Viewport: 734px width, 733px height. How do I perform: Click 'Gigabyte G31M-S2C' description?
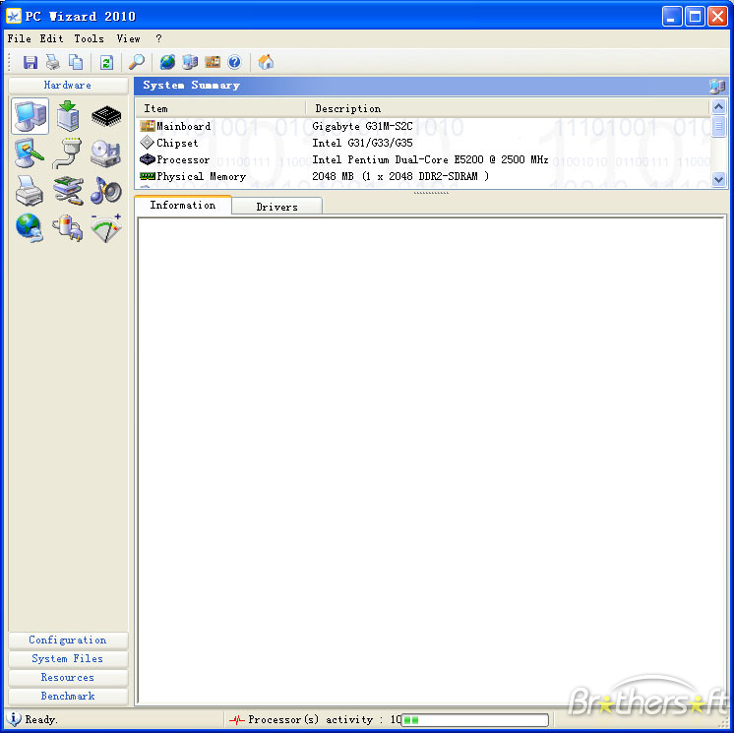(362, 126)
